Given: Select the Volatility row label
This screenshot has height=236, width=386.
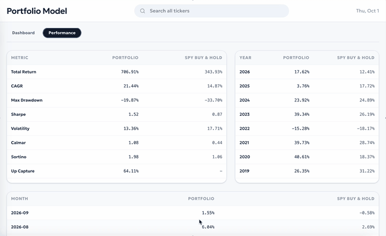Looking at the screenshot, I should coord(20,129).
